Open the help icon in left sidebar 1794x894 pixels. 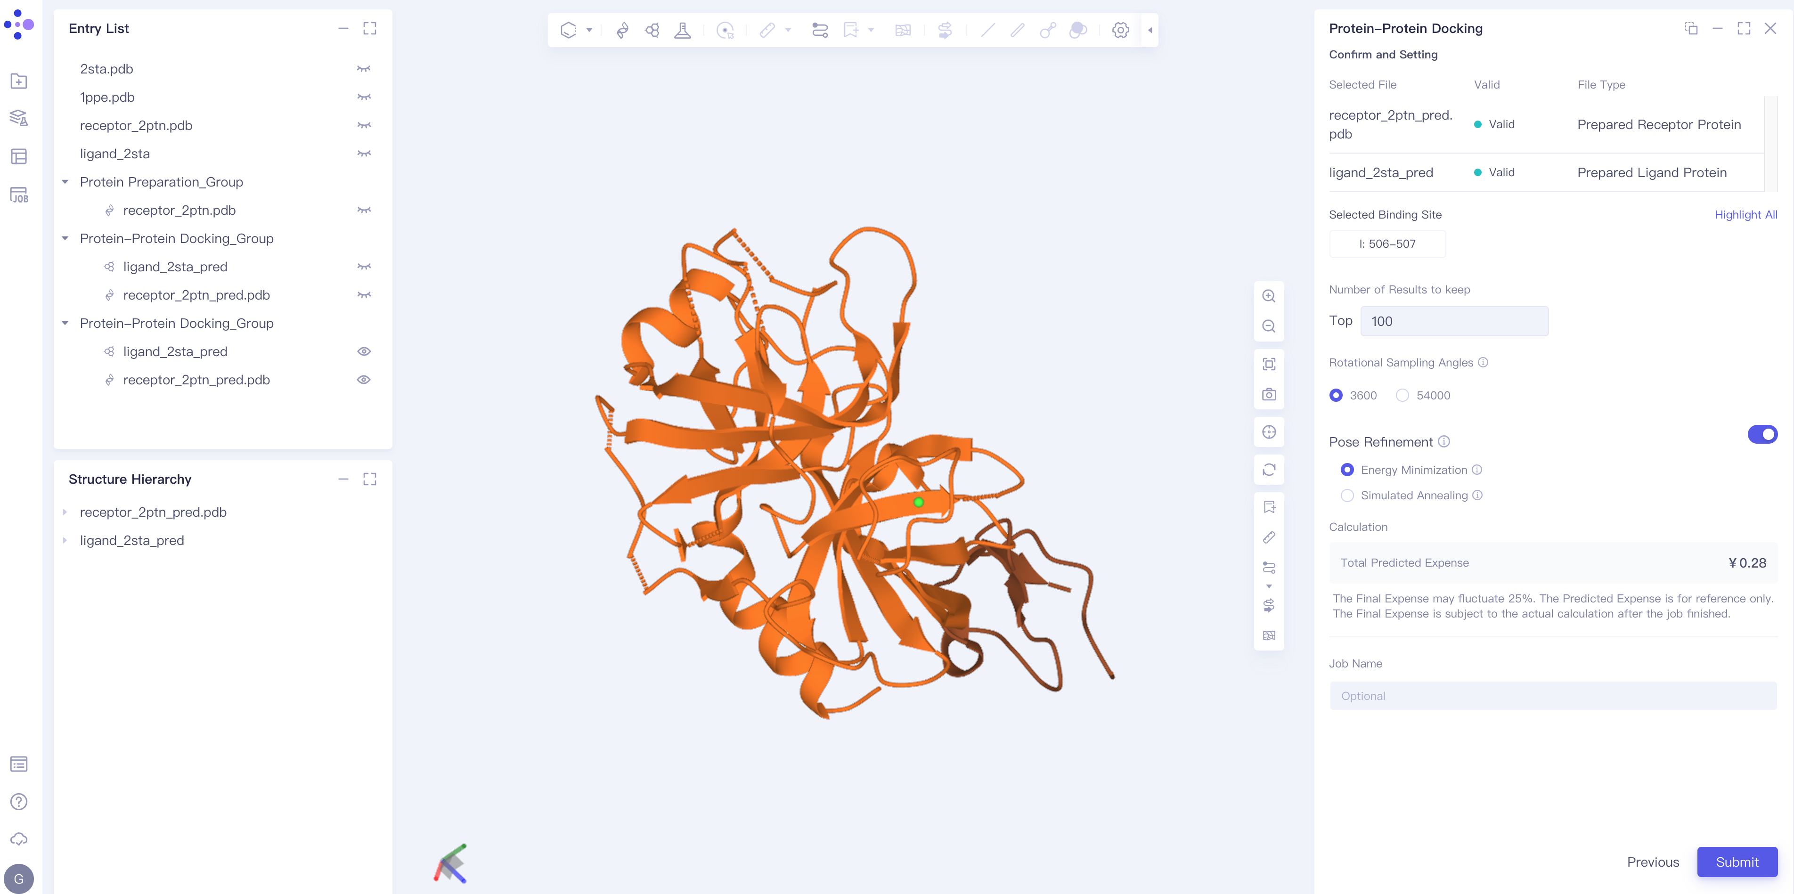(19, 801)
